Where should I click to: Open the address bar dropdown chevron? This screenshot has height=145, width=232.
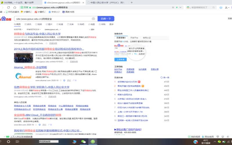pyautogui.click(x=180, y=8)
